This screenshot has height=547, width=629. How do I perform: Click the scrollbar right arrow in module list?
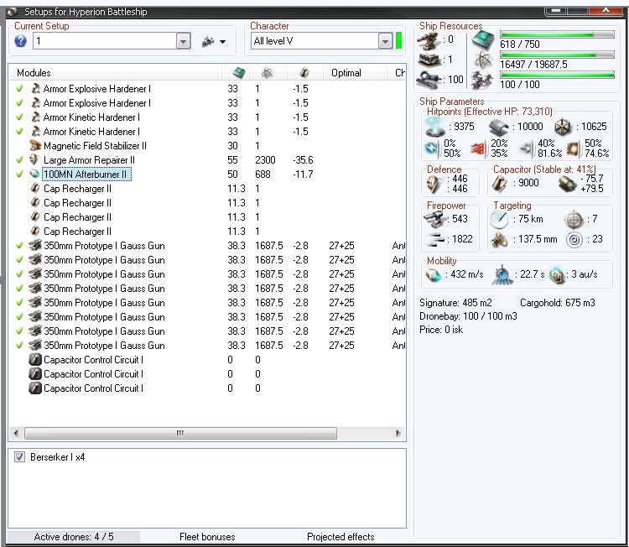pos(398,433)
